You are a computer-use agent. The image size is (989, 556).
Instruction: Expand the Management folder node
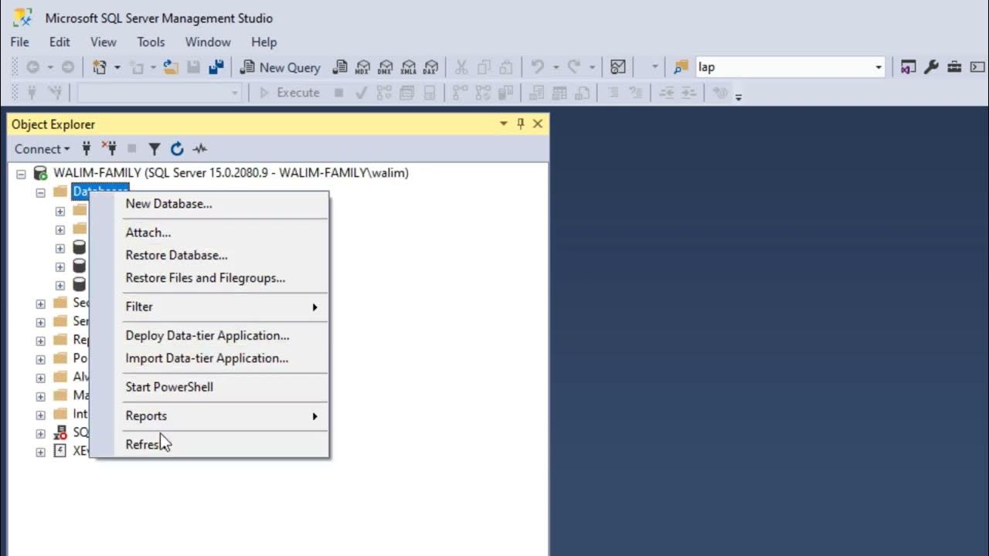(40, 396)
